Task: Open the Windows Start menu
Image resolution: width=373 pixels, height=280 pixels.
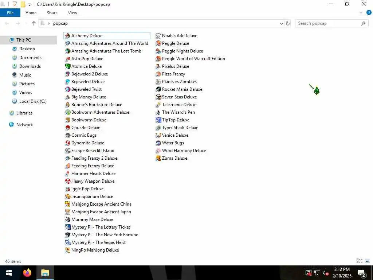Action: click(x=9, y=273)
